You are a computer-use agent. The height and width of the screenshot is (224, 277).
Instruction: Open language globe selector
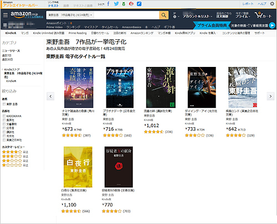[176, 15]
